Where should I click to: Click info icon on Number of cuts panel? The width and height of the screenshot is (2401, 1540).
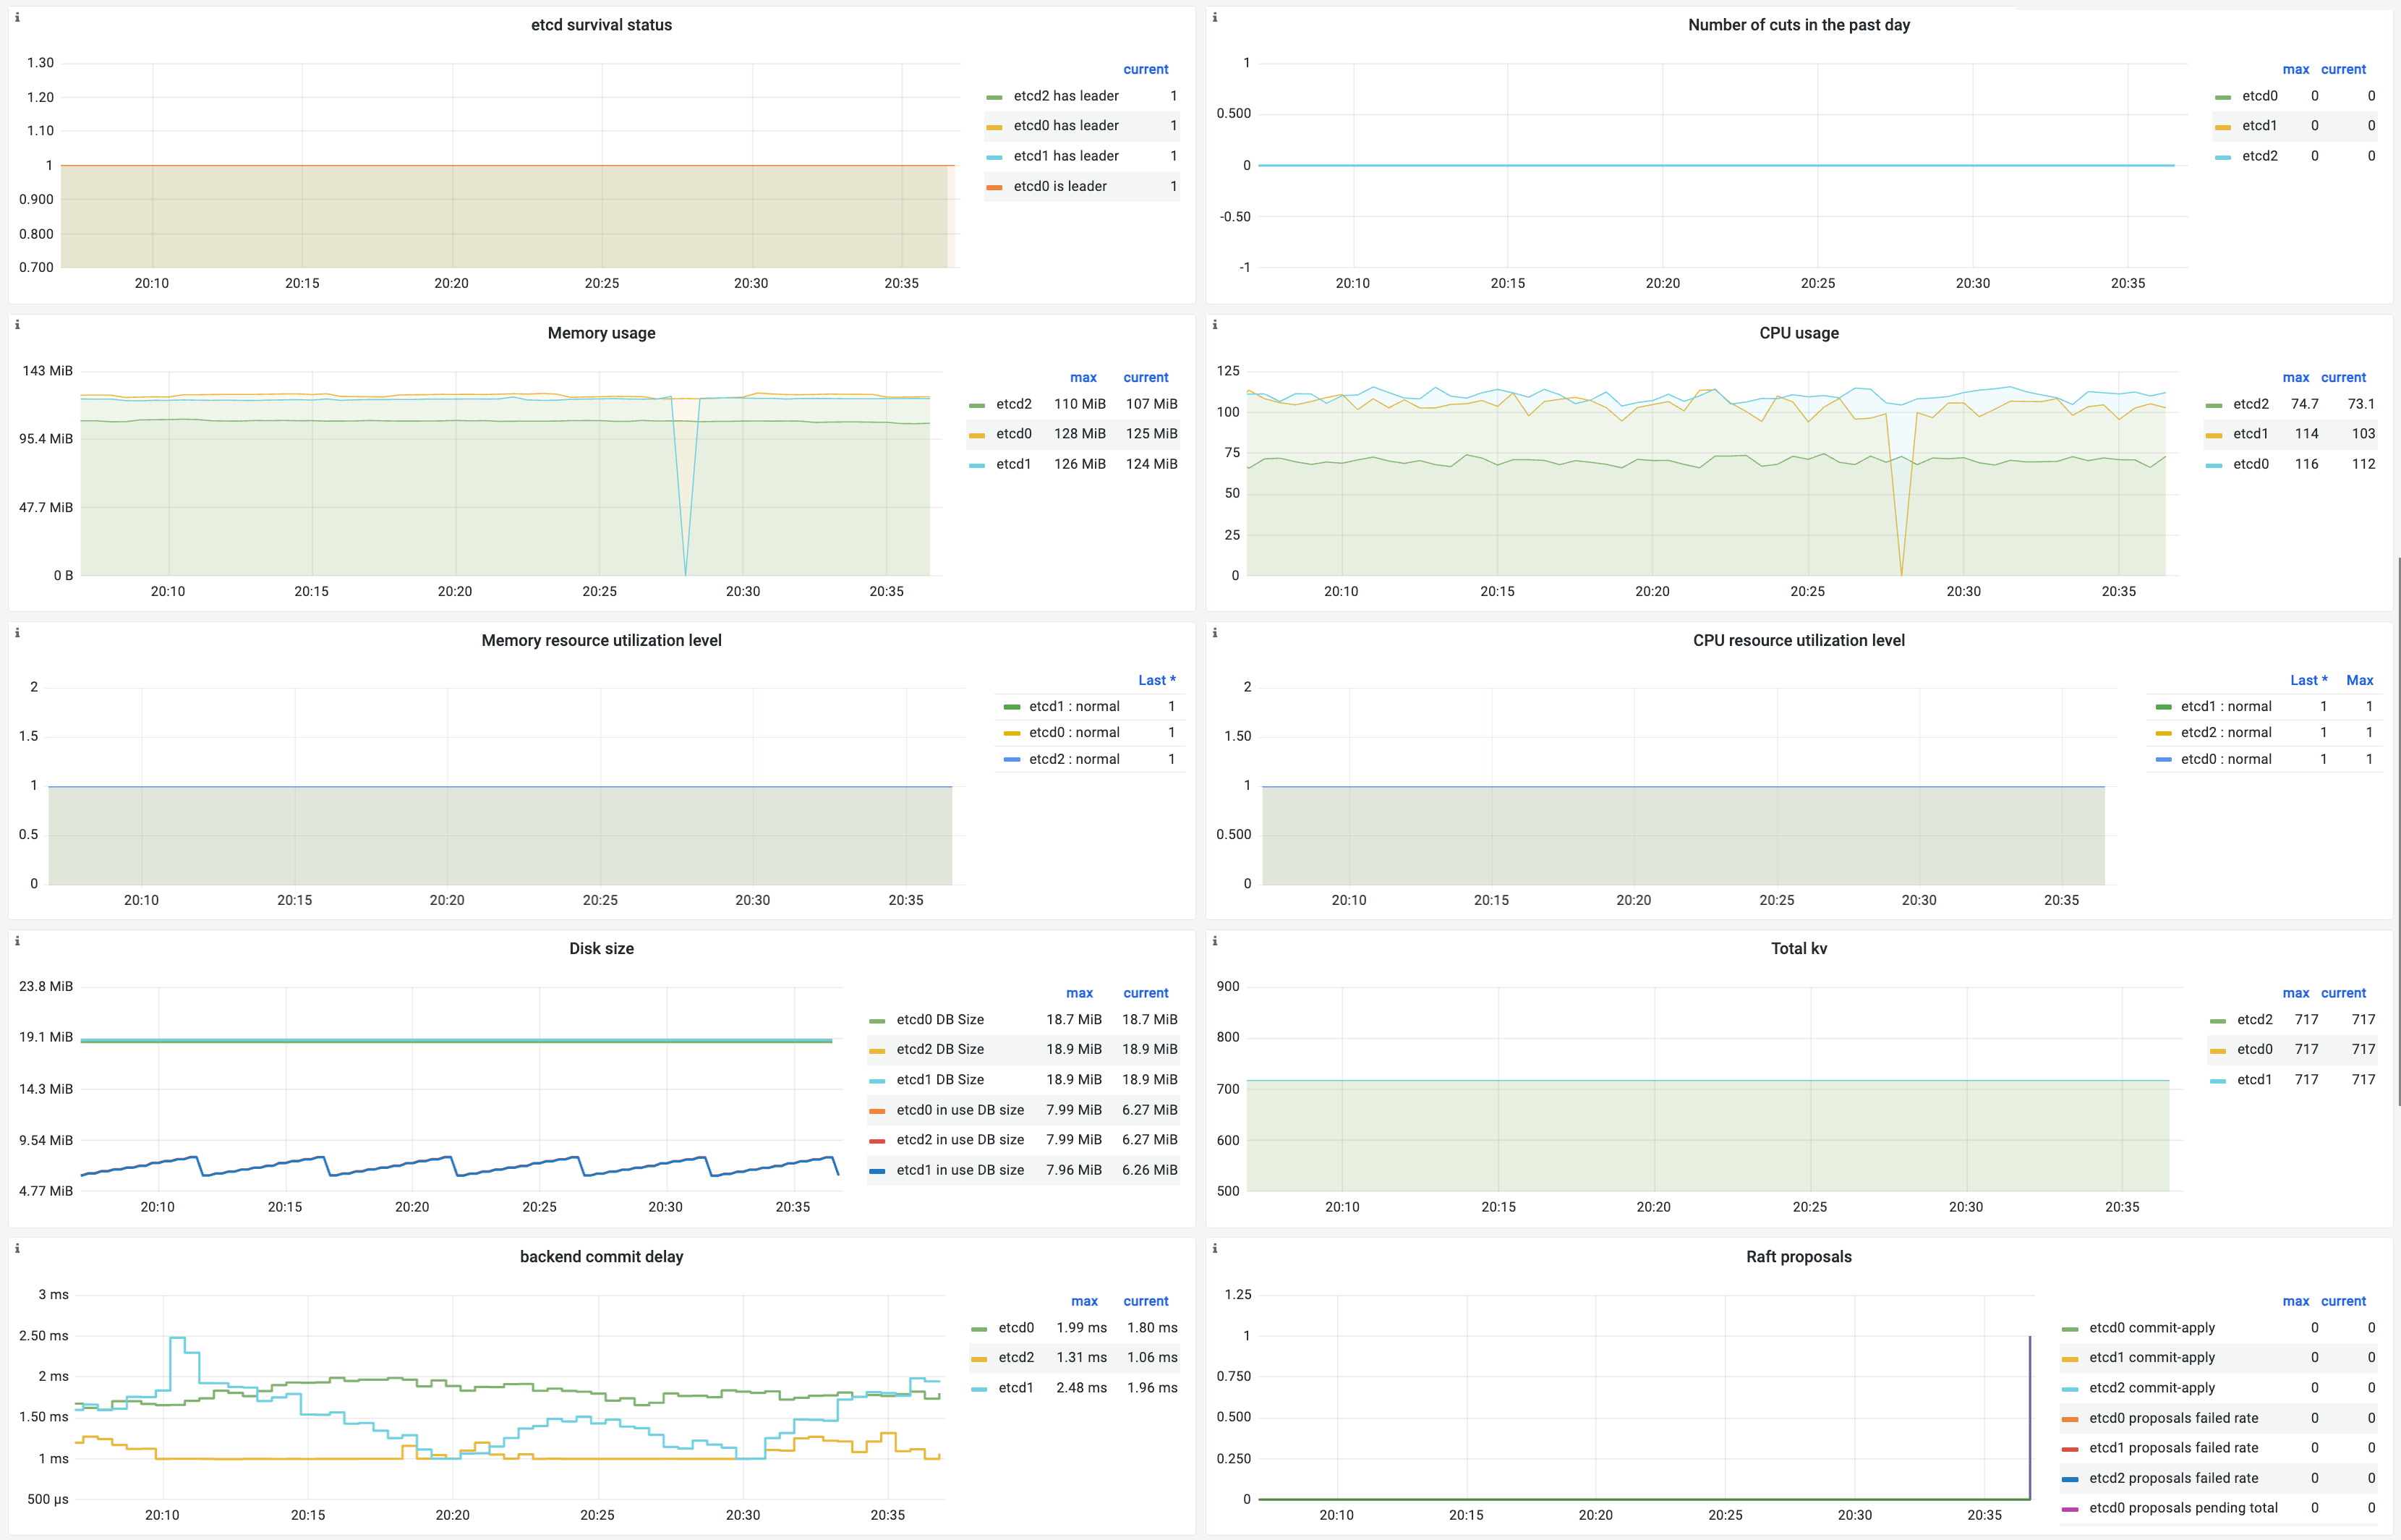pyautogui.click(x=1214, y=17)
